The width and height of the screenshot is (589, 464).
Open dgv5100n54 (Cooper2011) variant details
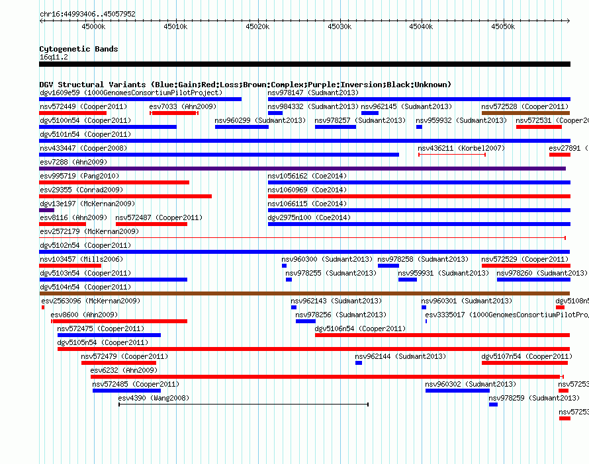(x=85, y=120)
